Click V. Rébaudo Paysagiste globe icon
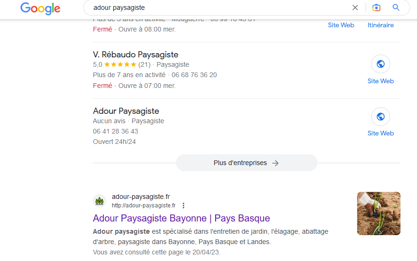The image size is (417, 261). pos(380,64)
